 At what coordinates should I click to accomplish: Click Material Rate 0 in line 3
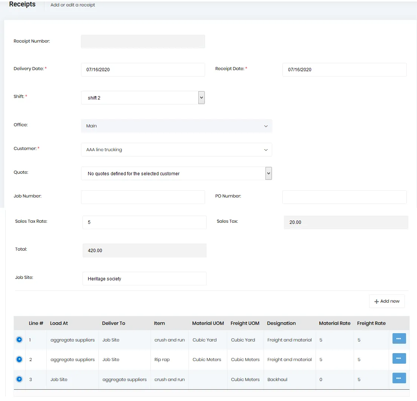(321, 380)
